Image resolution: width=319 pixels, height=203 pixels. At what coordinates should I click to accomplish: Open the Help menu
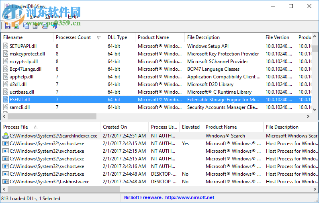click(x=73, y=16)
